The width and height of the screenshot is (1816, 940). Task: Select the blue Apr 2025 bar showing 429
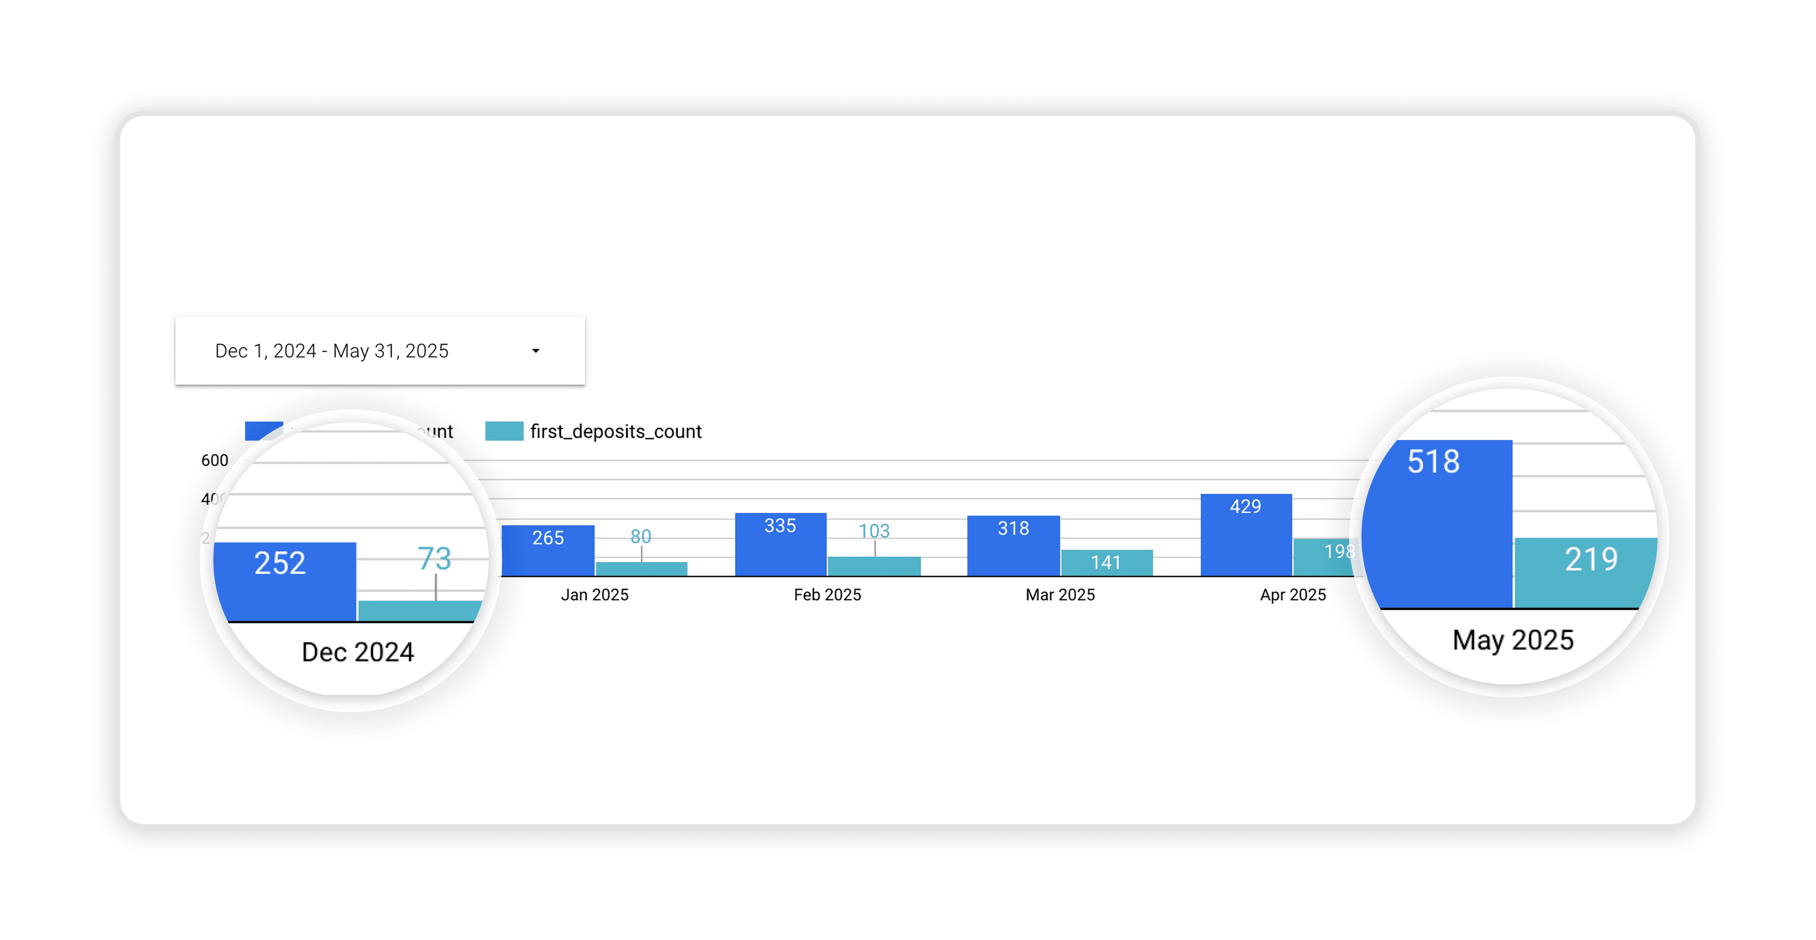point(1246,535)
